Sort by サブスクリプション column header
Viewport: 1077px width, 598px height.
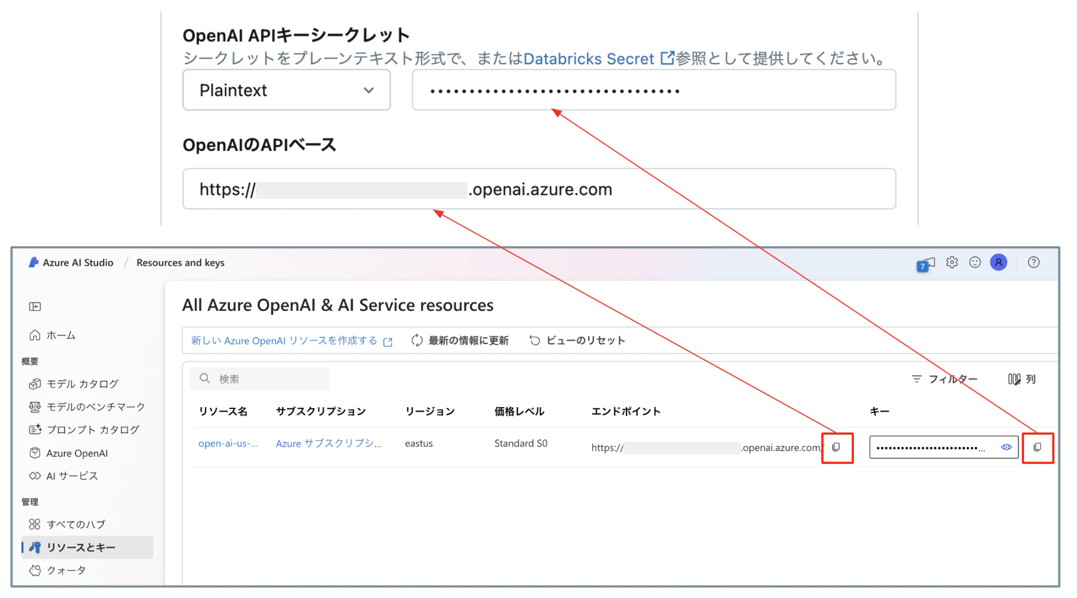click(321, 412)
